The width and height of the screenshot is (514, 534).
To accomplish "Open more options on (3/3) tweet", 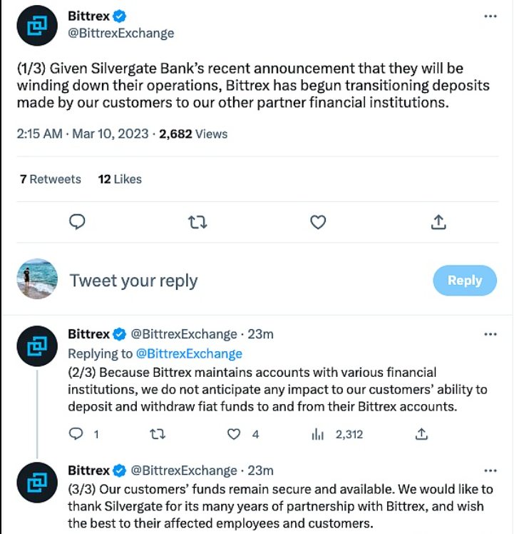I will point(490,470).
